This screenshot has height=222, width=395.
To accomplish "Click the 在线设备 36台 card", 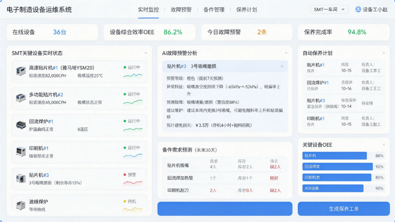I will [52, 32].
